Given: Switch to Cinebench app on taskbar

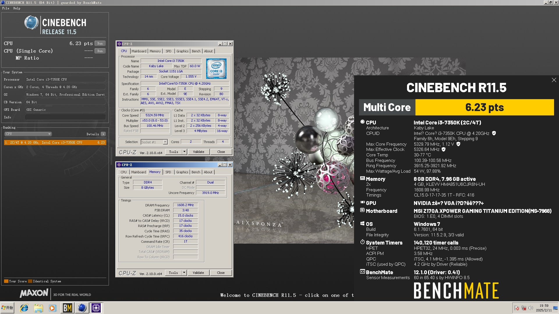Looking at the screenshot, I should [x=82, y=308].
